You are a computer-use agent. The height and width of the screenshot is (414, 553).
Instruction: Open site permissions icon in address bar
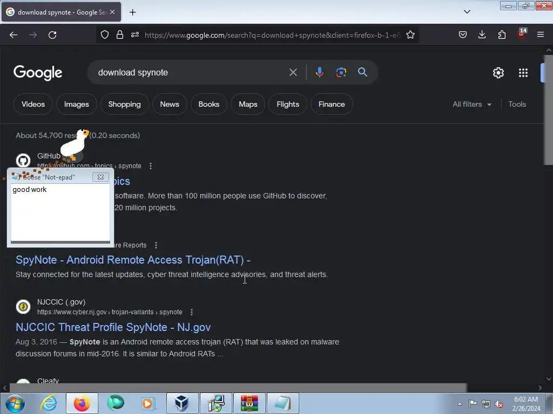pyautogui.click(x=135, y=35)
